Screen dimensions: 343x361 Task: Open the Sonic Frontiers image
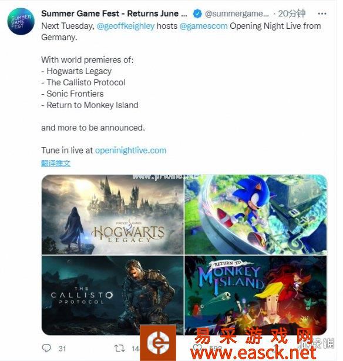tap(255, 215)
